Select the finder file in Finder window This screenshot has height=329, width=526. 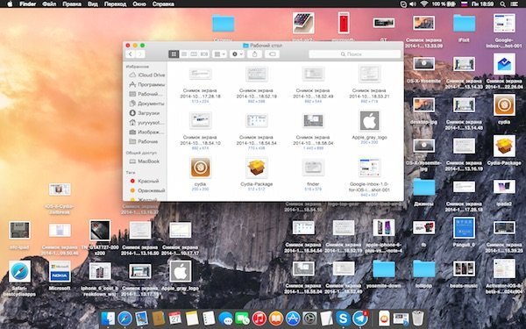click(313, 168)
